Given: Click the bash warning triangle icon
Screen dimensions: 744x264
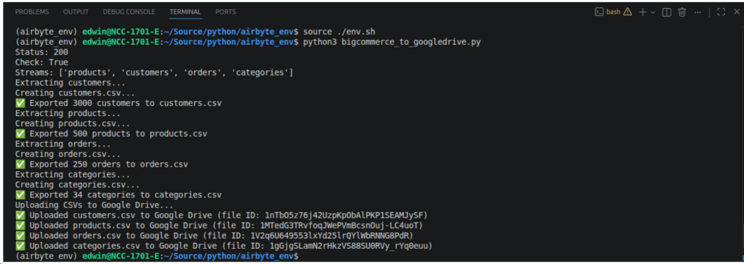Looking at the screenshot, I should pos(628,12).
